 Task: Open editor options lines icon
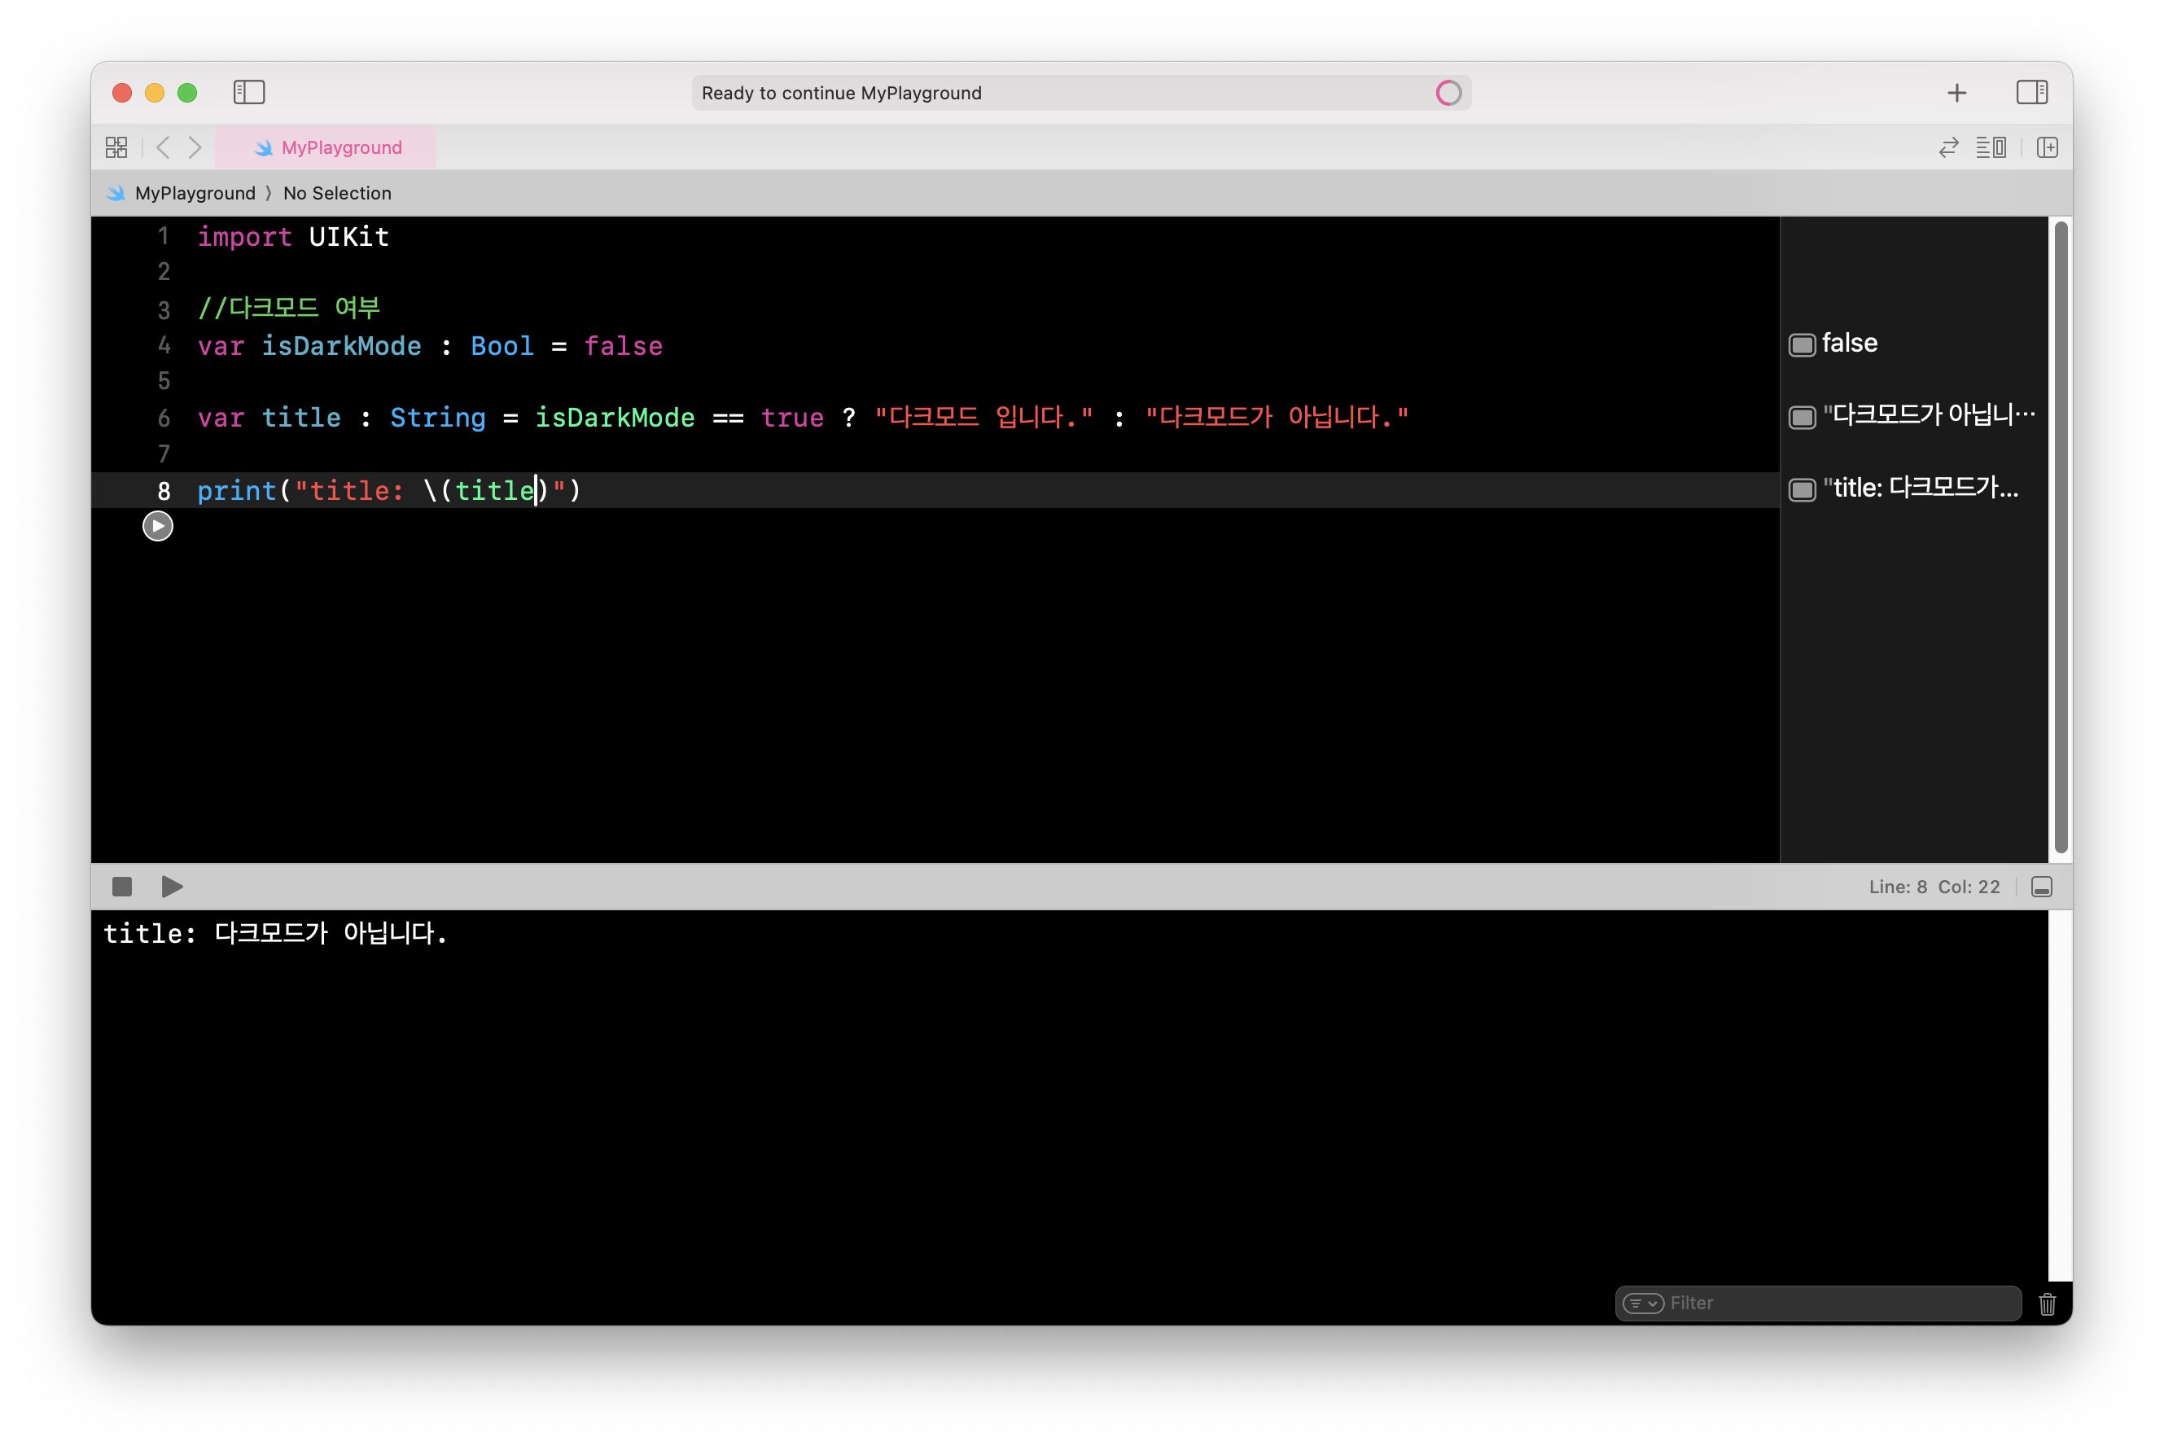click(1991, 147)
